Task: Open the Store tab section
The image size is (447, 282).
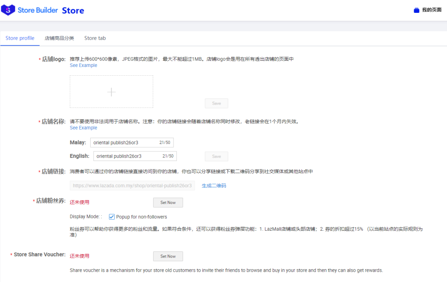Action: (x=94, y=38)
